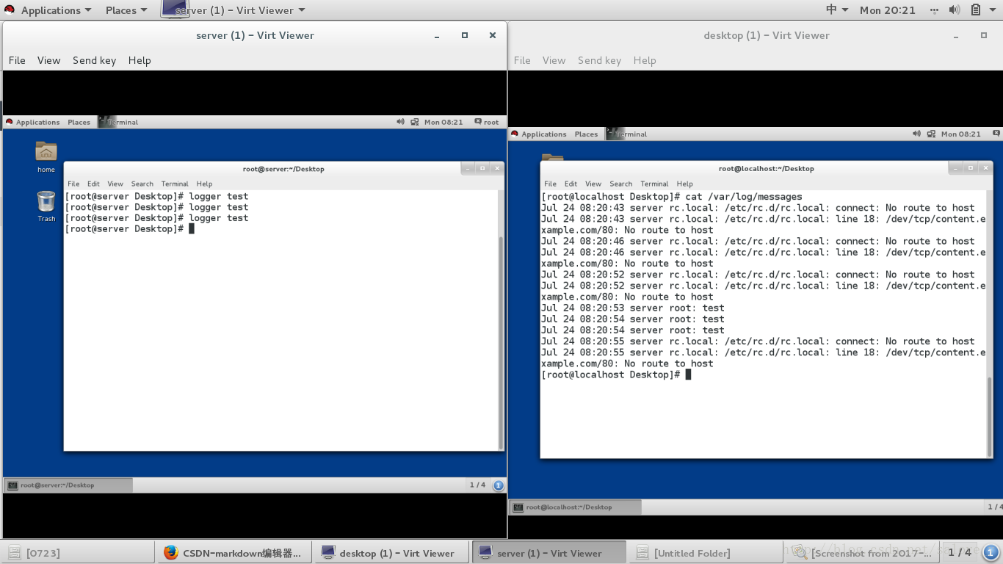The image size is (1003, 564).
Task: Open View menu in desktop Virt Viewer
Action: 554,60
